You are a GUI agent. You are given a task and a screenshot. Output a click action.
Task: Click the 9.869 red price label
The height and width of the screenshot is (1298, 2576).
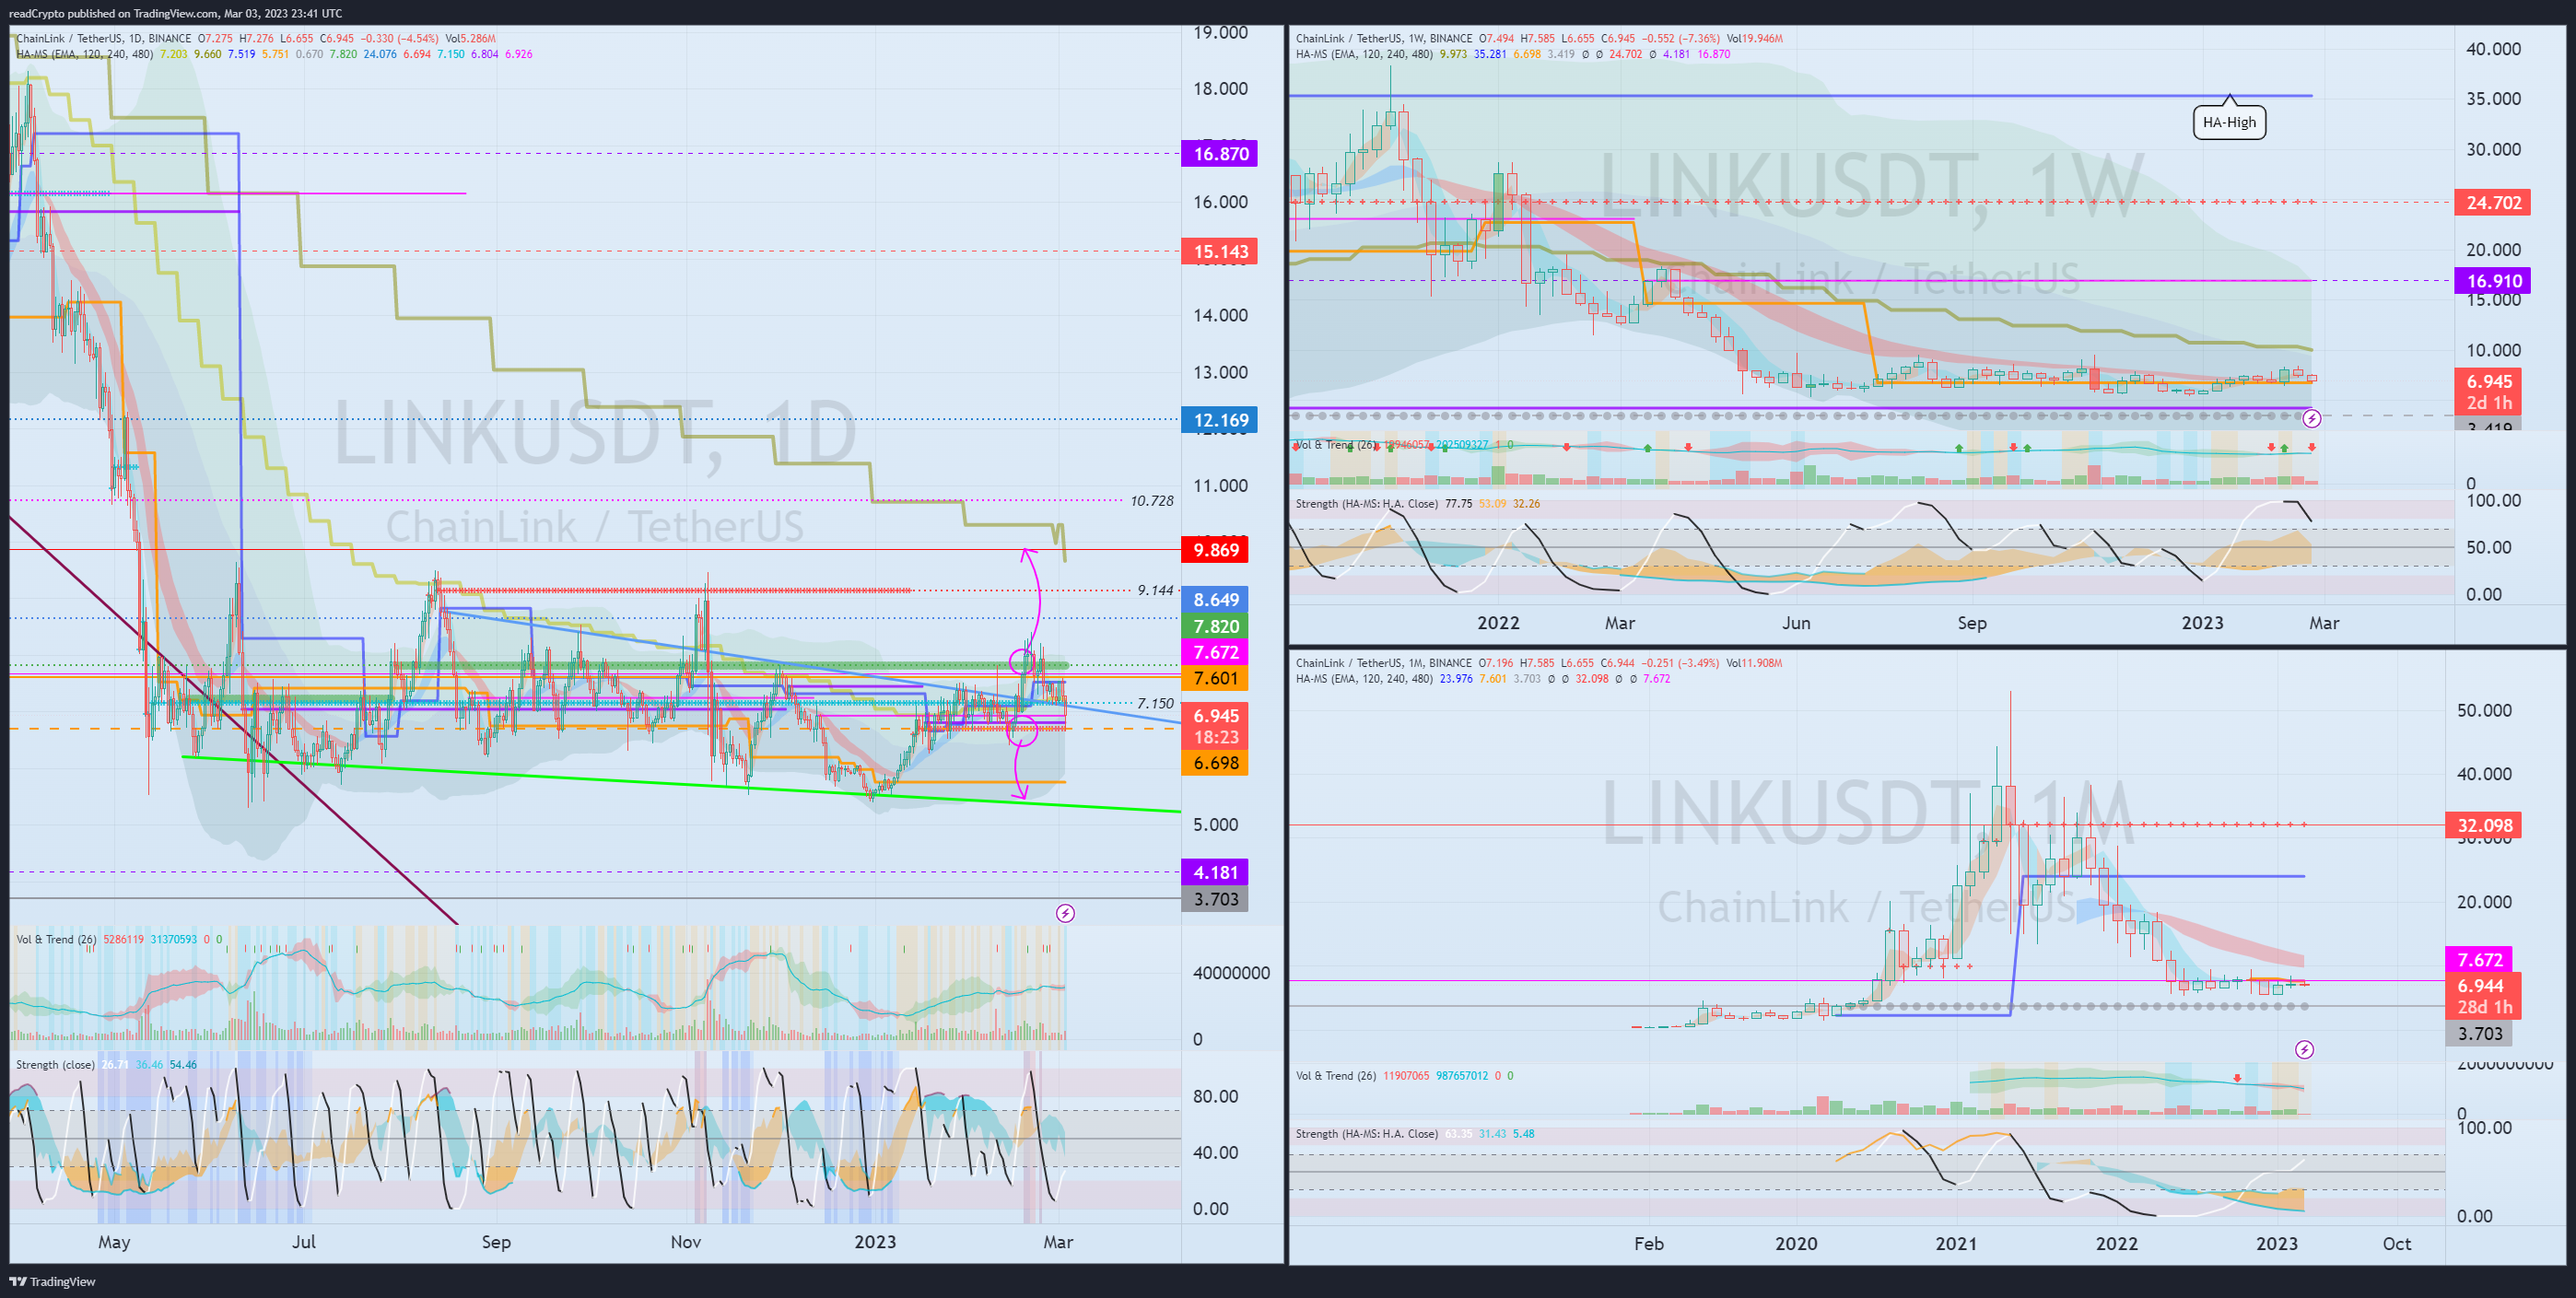click(x=1216, y=550)
